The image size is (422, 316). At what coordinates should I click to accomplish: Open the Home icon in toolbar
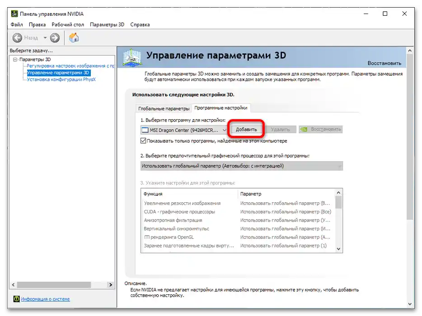pos(74,37)
